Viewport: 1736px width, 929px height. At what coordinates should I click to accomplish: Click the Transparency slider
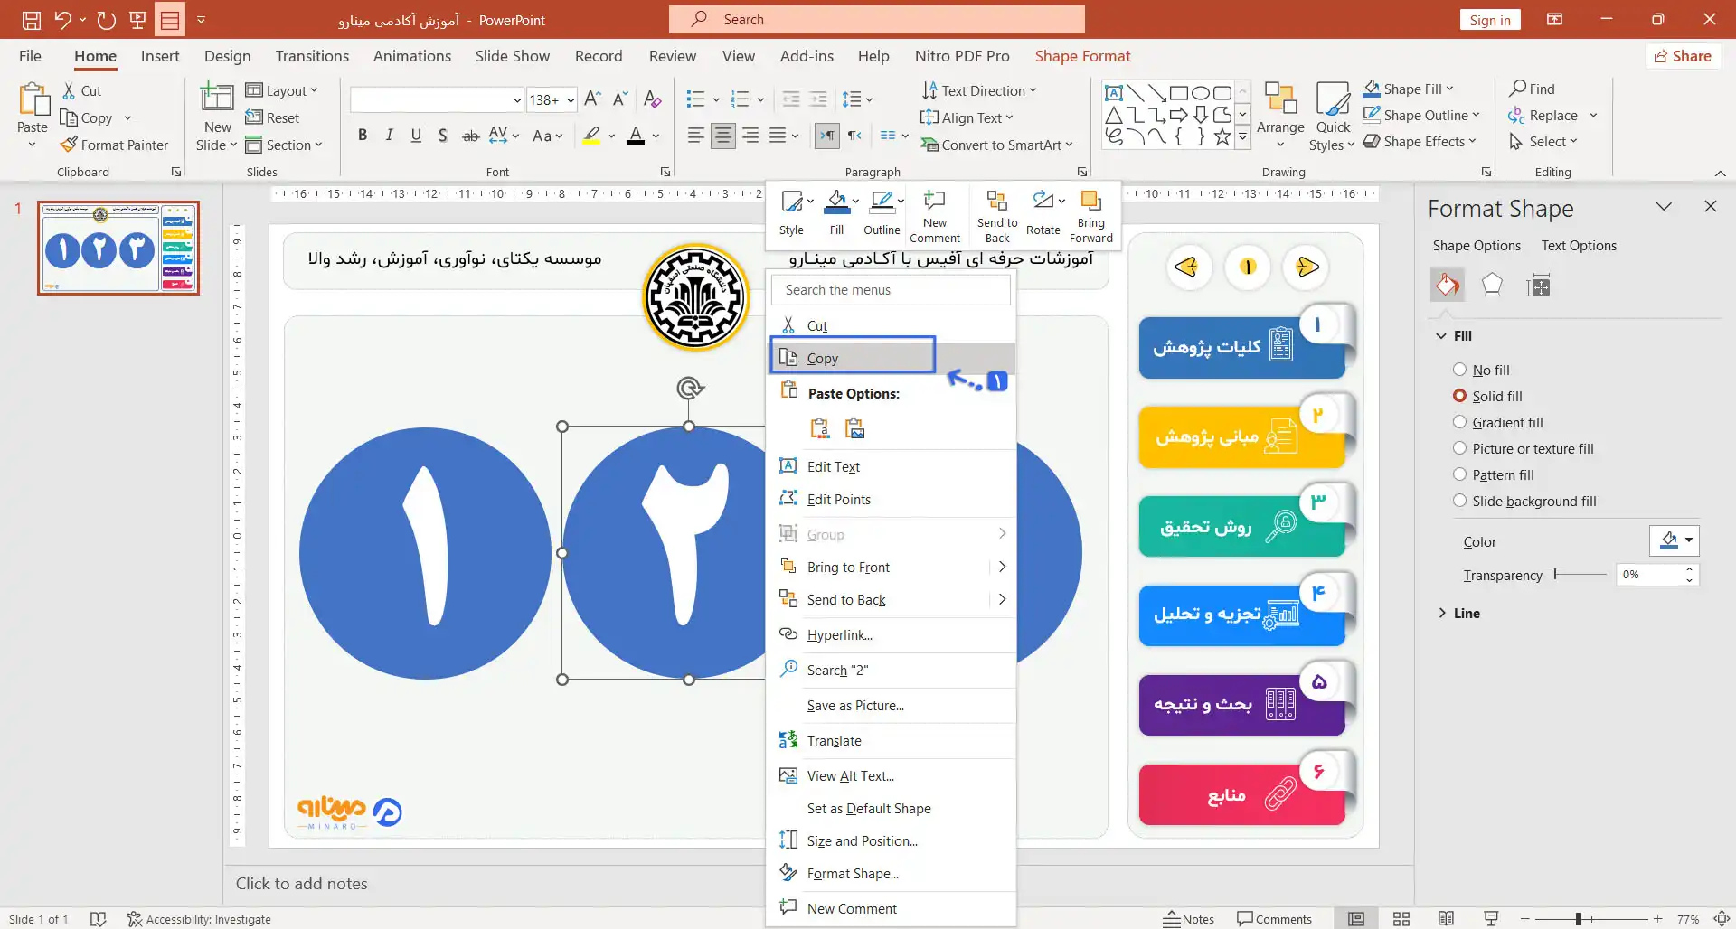pyautogui.click(x=1580, y=574)
